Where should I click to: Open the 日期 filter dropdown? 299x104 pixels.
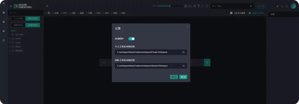89,13
